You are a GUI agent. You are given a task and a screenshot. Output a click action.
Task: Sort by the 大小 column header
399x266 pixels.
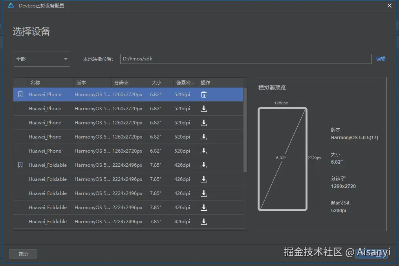point(161,83)
